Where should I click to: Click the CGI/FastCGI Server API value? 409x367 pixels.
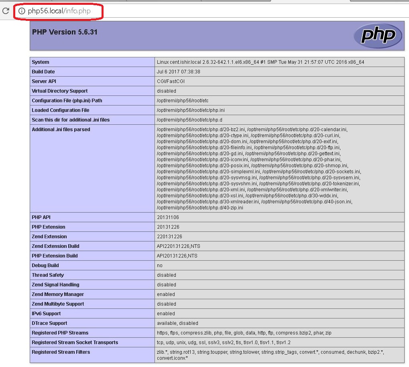(x=169, y=81)
